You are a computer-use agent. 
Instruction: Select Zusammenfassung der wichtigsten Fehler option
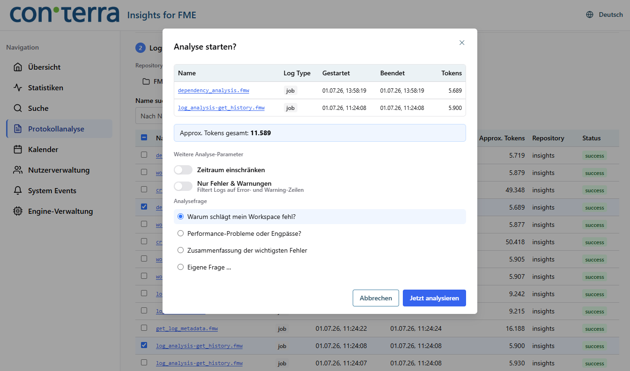pos(180,250)
